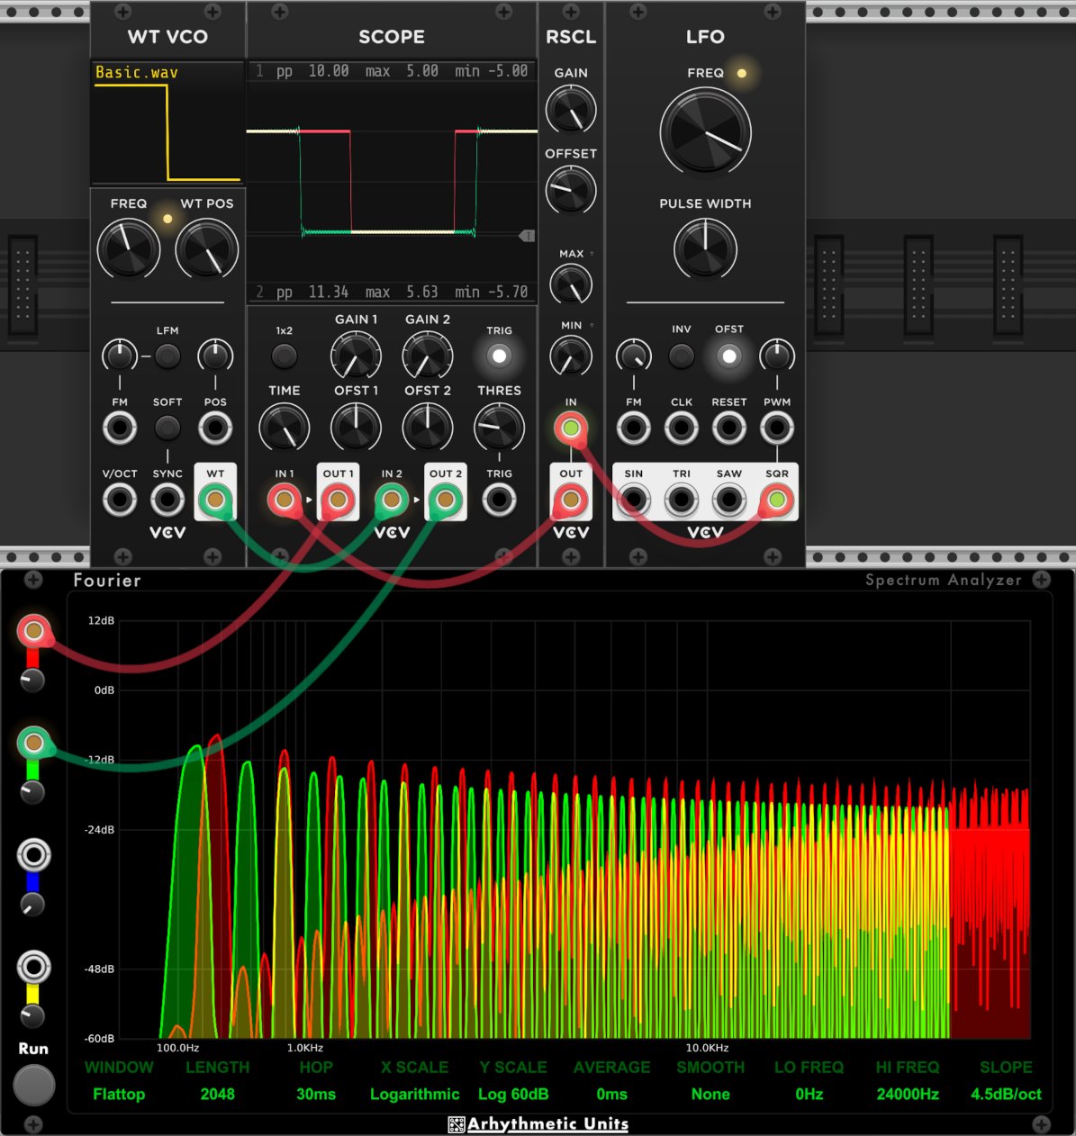Click the RESET input jack on LFO

(x=729, y=428)
